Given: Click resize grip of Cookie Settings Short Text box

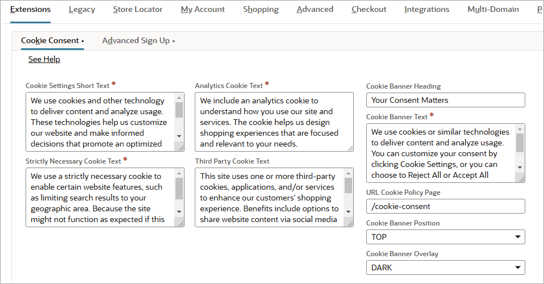Looking at the screenshot, I should point(181,148).
